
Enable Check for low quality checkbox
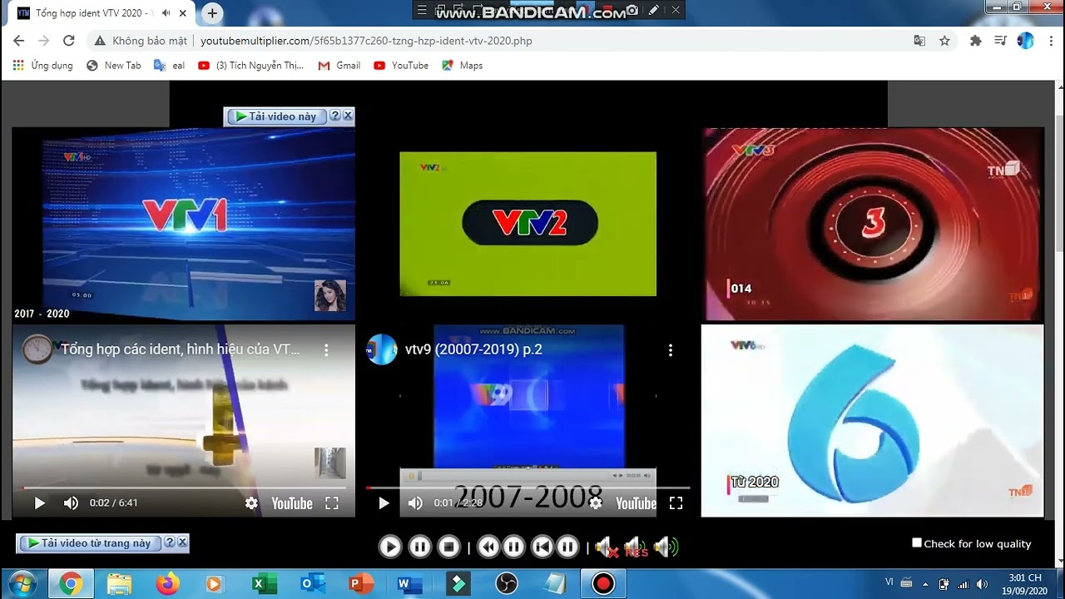coord(917,542)
